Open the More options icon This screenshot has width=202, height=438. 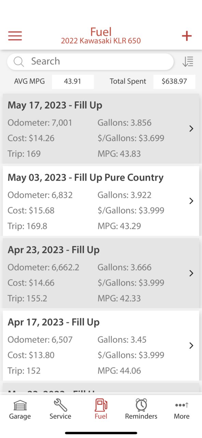(x=181, y=405)
